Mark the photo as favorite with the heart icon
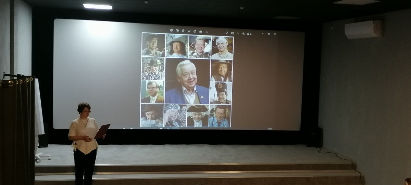411x185 pixels. (189, 31)
